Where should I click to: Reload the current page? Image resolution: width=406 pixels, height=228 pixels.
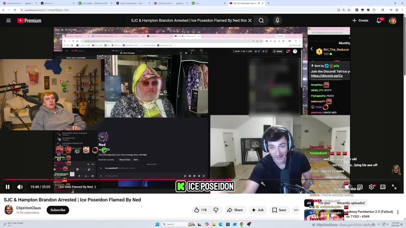tap(15, 10)
